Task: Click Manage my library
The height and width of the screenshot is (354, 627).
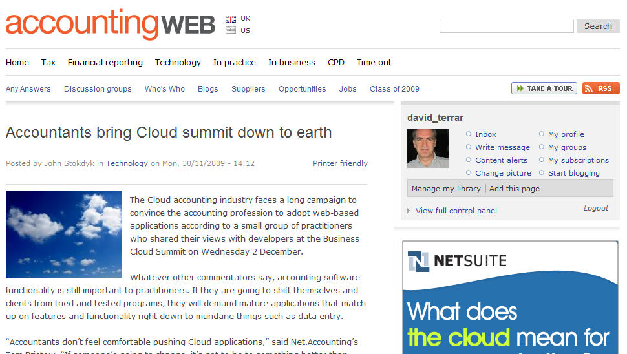Action: click(446, 189)
